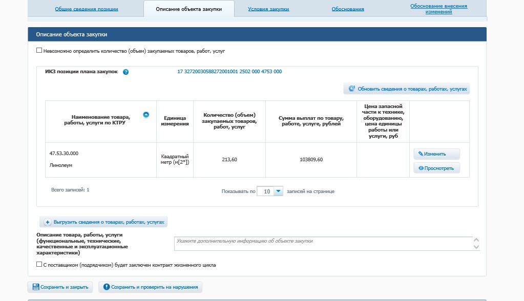
Task: Click the help question mark icon near ИКЗ
Action: coord(126,72)
